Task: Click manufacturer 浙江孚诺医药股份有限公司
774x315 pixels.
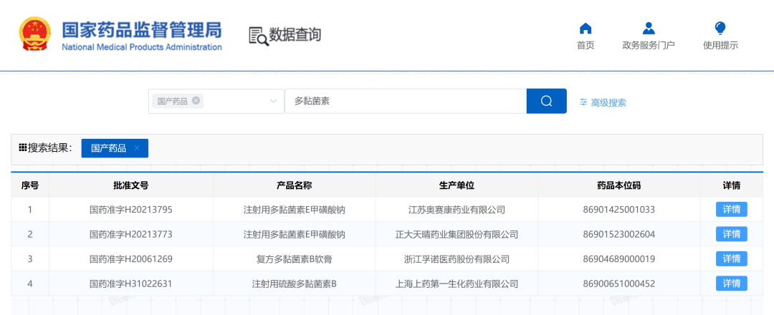Action: coord(457,259)
